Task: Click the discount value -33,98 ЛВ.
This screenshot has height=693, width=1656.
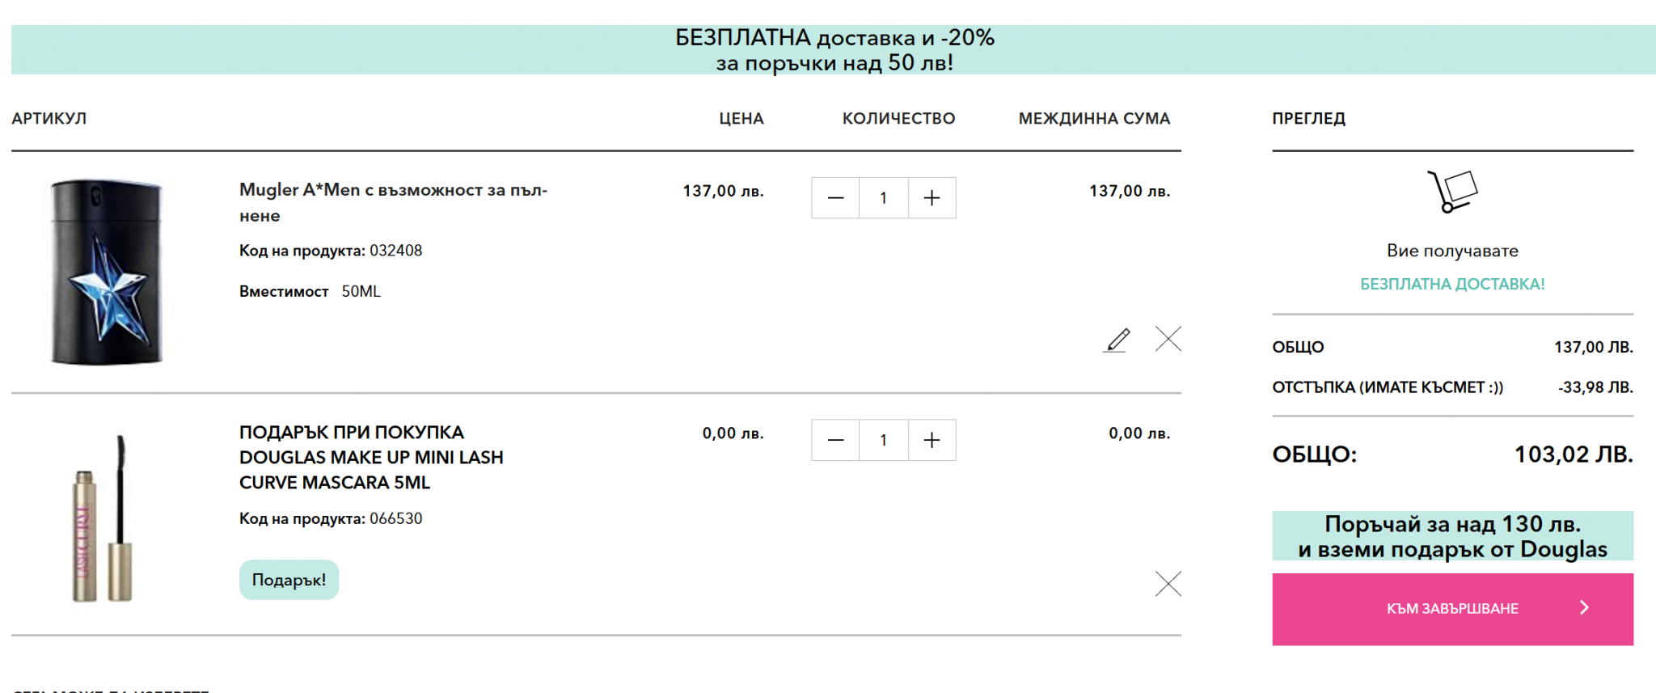Action: 1595,387
